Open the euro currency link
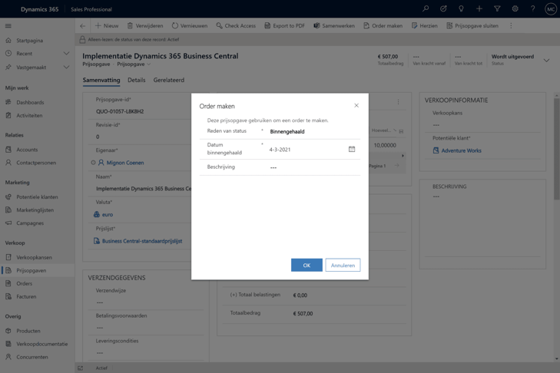This screenshot has height=373, width=560. (x=107, y=215)
